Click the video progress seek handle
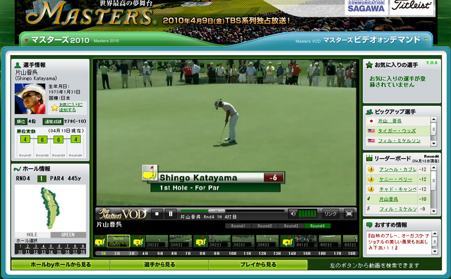Image resolution: width=451 pixels, height=279 pixels. tap(216, 211)
